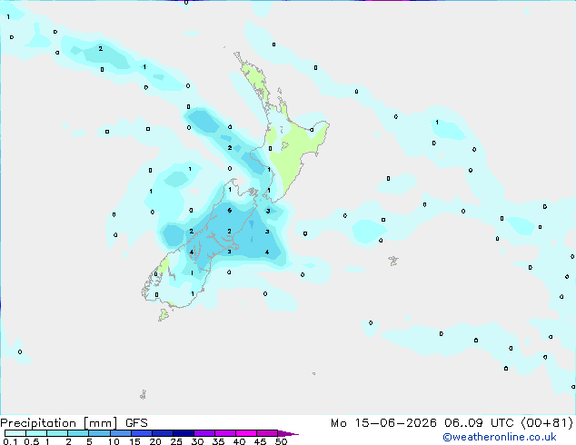This screenshot has height=445, width=576.
Task: Select the 15–20 mm legend swatch
Action: [142, 433]
